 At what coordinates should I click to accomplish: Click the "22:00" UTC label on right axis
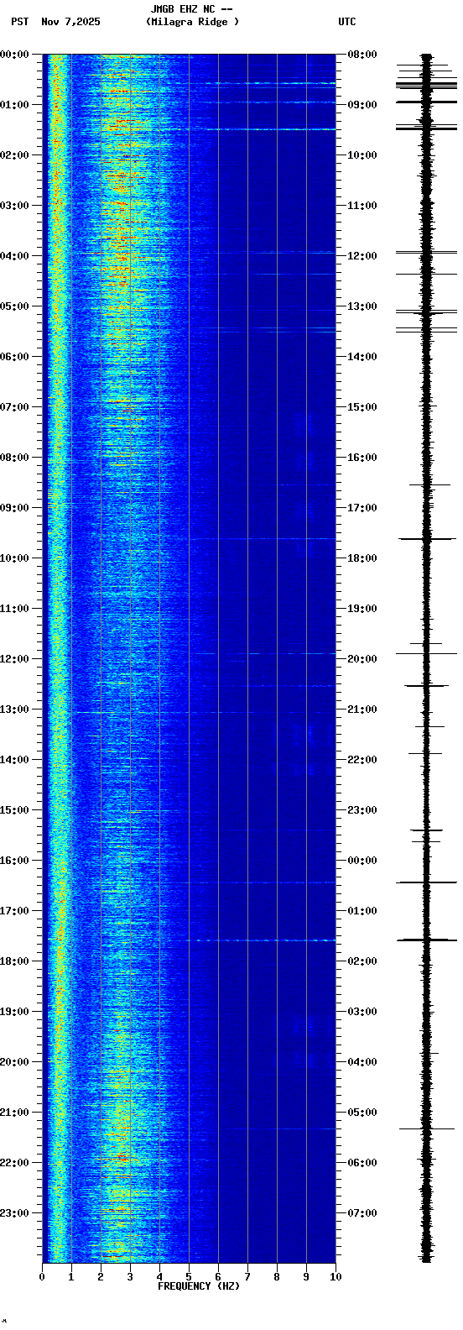pos(362,760)
